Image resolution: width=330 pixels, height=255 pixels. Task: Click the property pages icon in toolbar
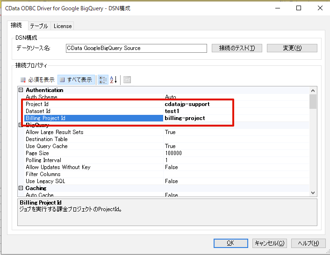127,80
